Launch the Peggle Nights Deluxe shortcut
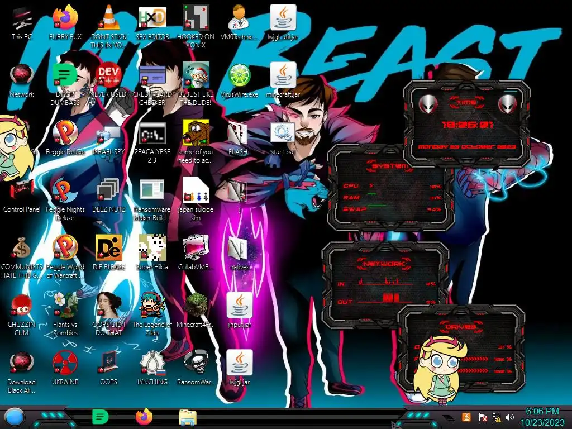572x429 pixels. coord(65,200)
